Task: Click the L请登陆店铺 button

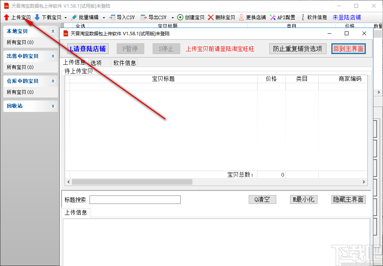Action: click(x=88, y=49)
